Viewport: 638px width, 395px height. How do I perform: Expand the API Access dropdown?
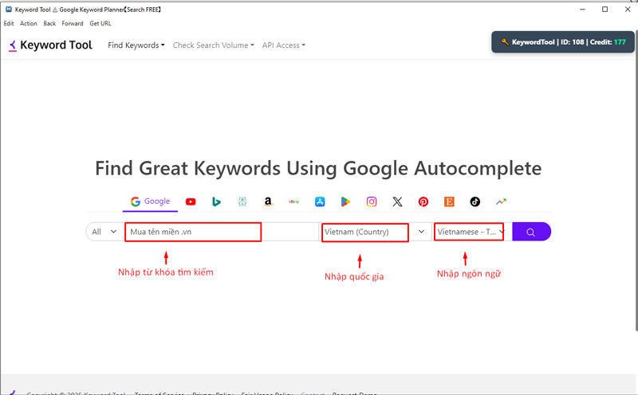283,45
